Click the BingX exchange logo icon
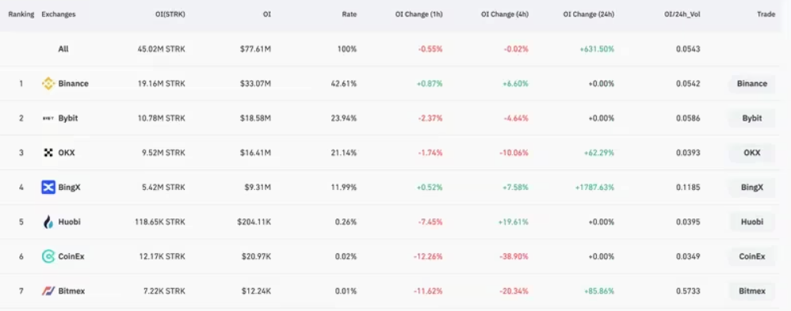Image resolution: width=791 pixels, height=311 pixels. point(48,188)
